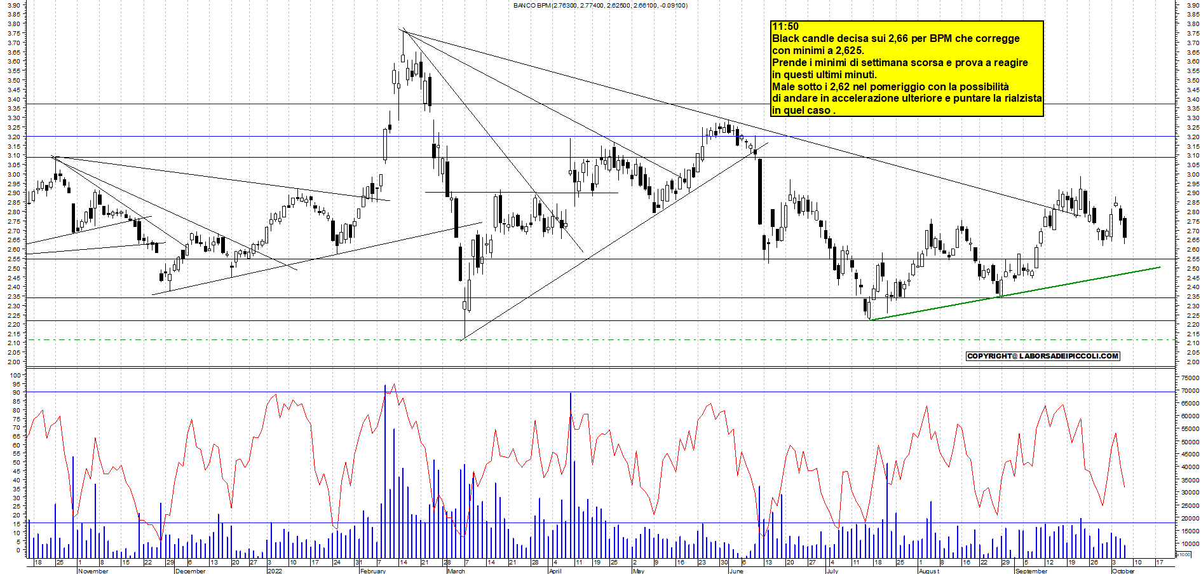
Task: Click the May label on the time axis
Action: click(639, 571)
